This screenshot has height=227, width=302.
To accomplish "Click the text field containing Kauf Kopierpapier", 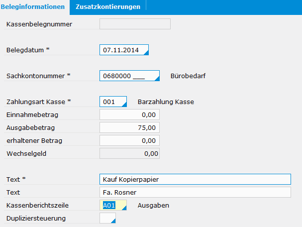I will 195,179.
